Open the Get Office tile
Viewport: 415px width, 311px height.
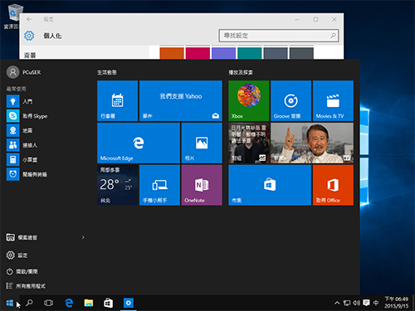point(333,185)
